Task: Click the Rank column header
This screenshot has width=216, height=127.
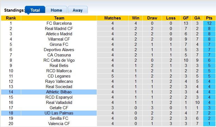Action: pyautogui.click(x=11, y=18)
